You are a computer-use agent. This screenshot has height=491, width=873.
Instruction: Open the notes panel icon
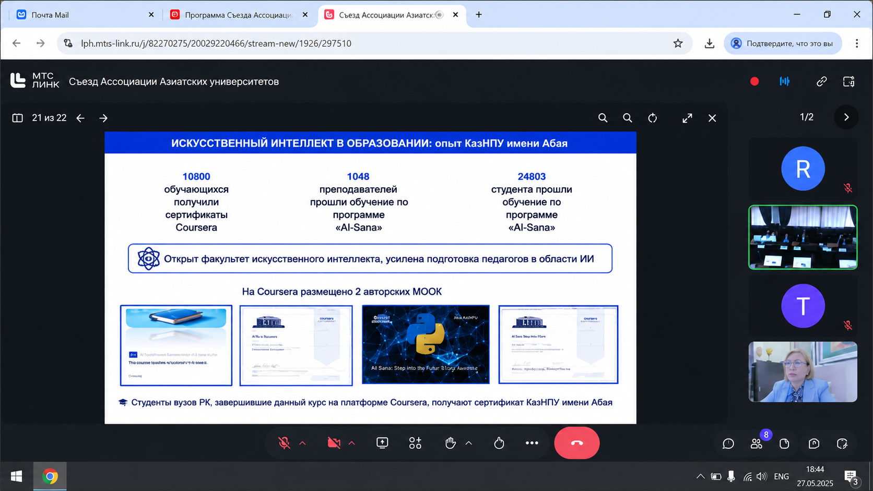coord(842,444)
